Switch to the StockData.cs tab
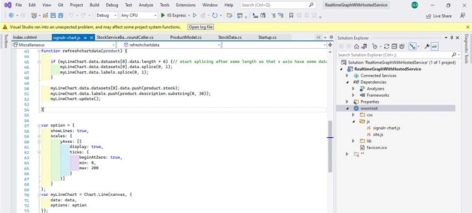Image resolution: width=472 pixels, height=213 pixels. click(230, 38)
